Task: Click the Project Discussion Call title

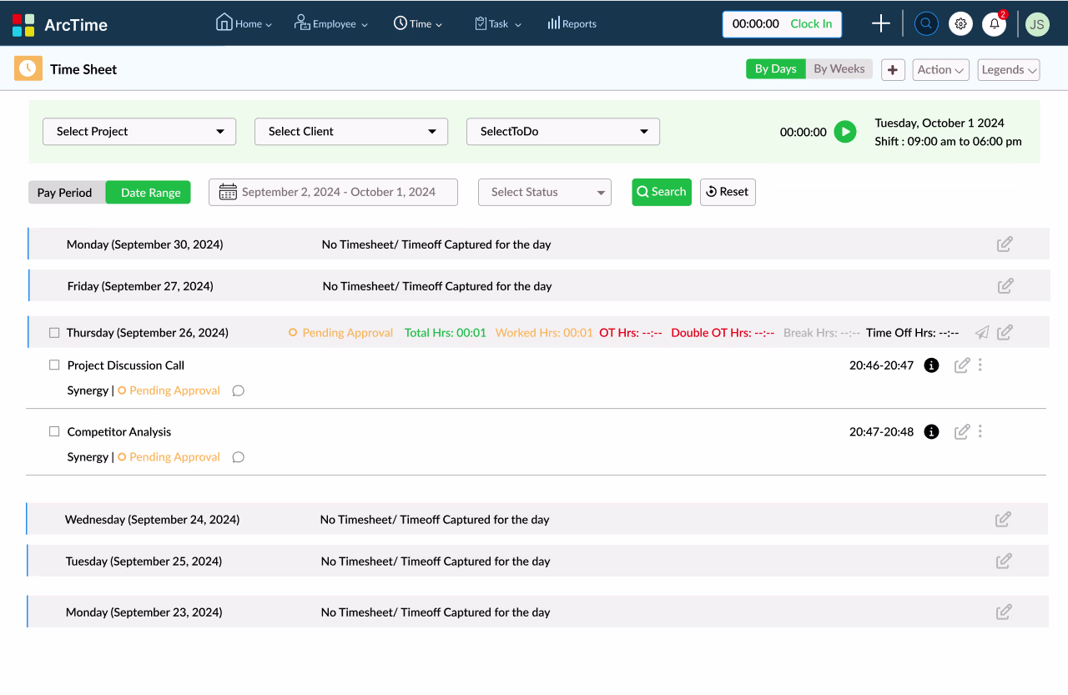Action: (126, 365)
